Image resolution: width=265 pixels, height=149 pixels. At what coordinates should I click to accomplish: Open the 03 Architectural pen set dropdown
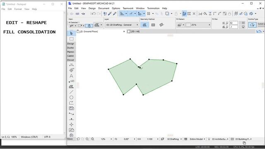(x=220, y=139)
